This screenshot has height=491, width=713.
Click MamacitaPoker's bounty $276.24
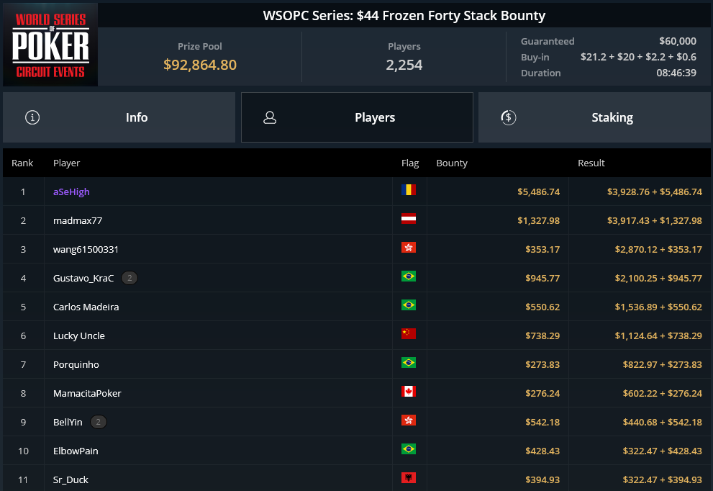click(542, 394)
